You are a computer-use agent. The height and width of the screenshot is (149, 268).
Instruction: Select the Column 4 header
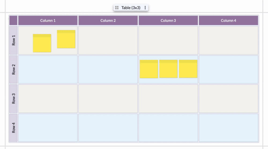pos(229,21)
